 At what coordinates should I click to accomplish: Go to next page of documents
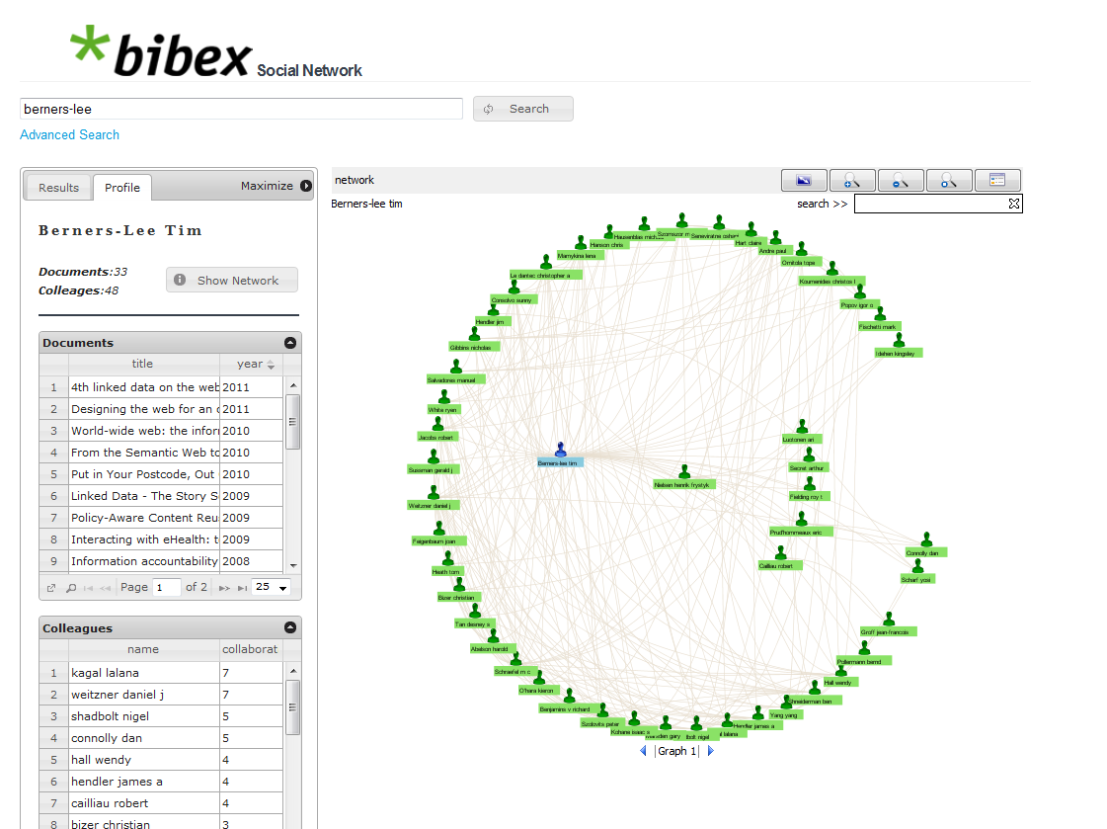click(224, 588)
